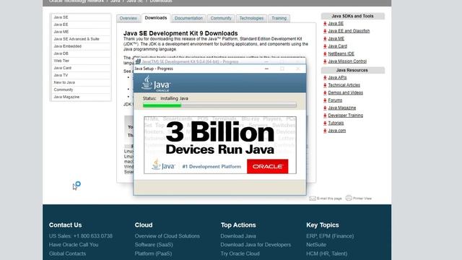This screenshot has width=462, height=260.
Task: Open ERP, EPM (Finance) footer link
Action: point(330,236)
